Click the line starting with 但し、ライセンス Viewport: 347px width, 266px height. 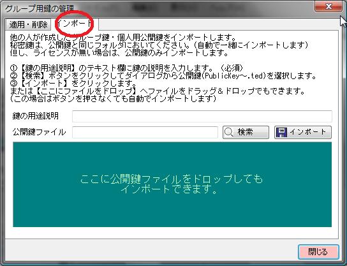point(119,53)
